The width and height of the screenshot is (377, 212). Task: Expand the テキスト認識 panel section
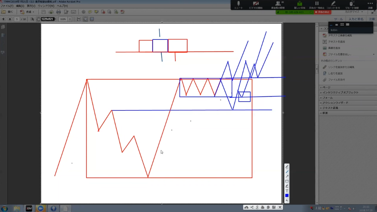click(330, 108)
